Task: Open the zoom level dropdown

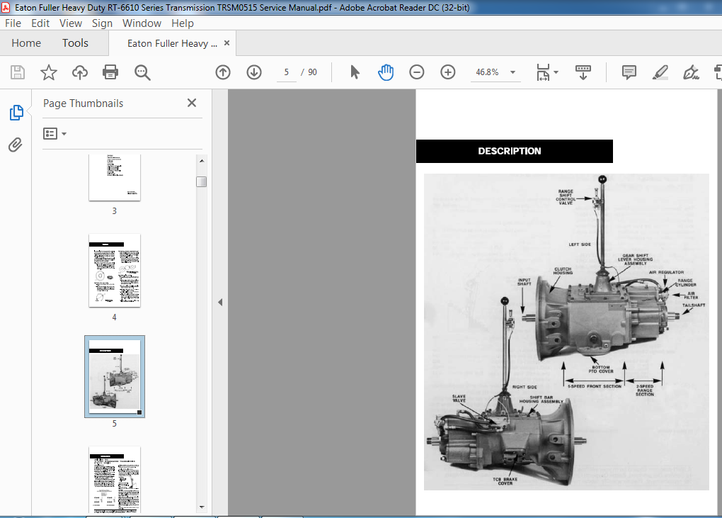Action: (512, 72)
